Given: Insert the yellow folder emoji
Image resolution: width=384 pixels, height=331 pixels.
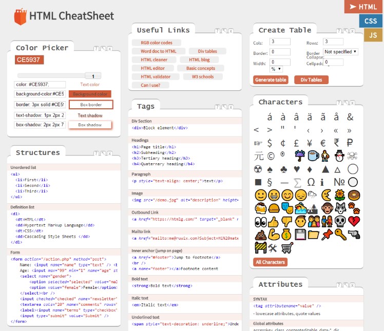Looking at the screenshot, I should coord(314,235).
